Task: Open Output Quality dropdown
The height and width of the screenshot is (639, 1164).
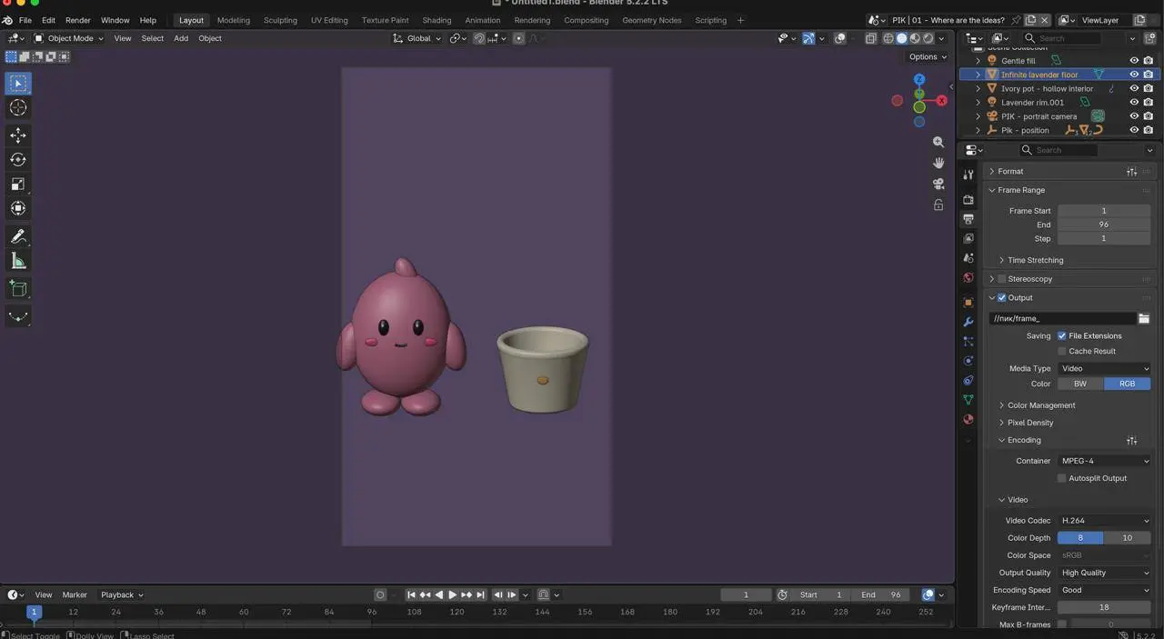Action: click(x=1105, y=574)
